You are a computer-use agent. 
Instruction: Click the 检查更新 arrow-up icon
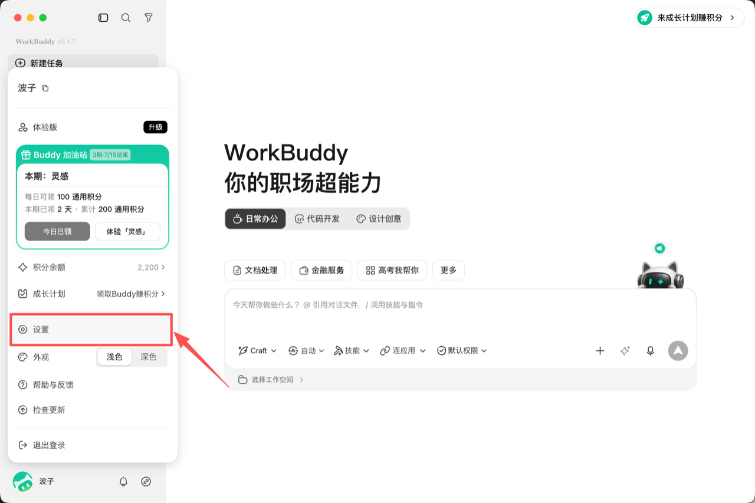point(23,410)
